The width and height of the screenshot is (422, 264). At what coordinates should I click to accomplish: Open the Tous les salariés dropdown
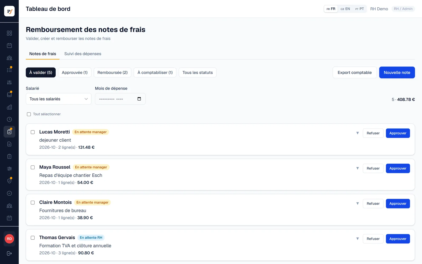click(x=59, y=99)
